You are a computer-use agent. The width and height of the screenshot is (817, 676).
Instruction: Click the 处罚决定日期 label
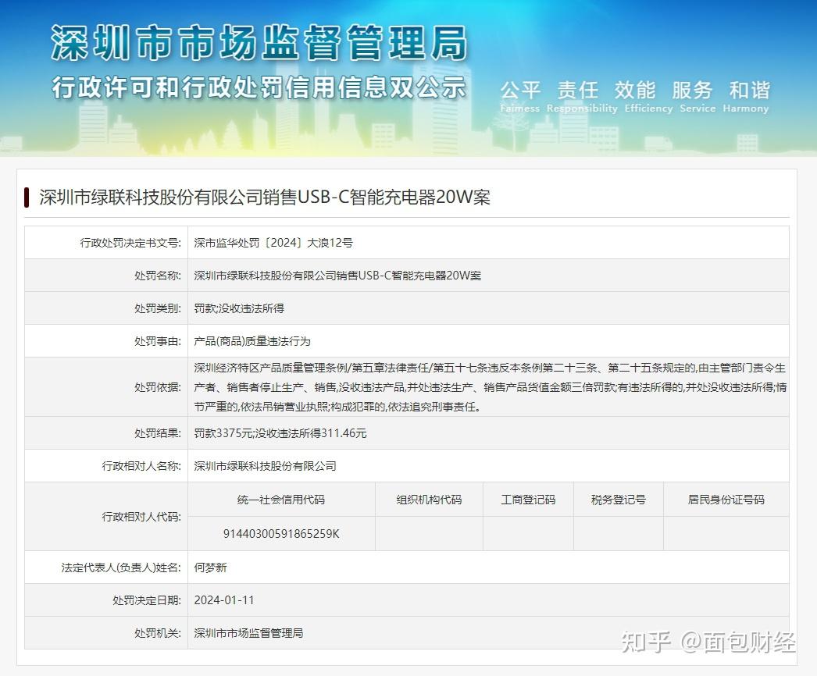tap(146, 600)
